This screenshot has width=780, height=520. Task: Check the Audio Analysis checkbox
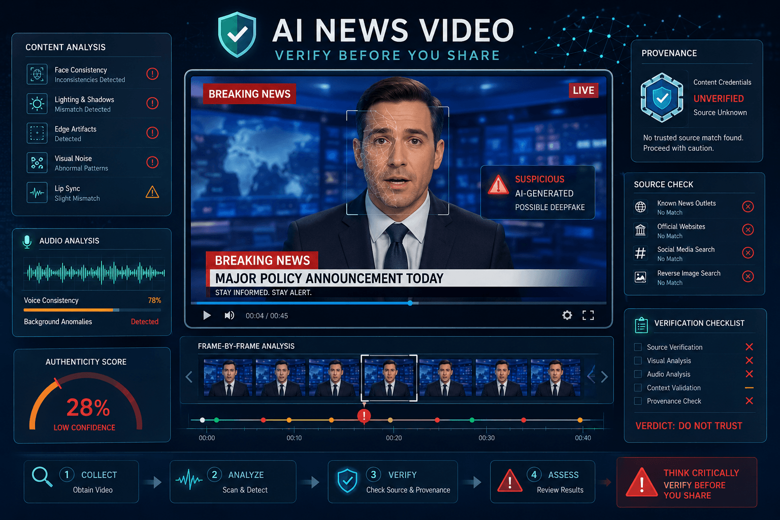pos(638,374)
